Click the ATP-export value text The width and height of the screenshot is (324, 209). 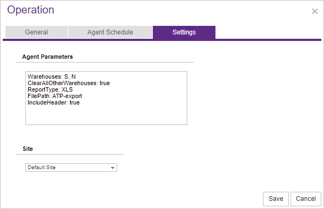click(67, 96)
